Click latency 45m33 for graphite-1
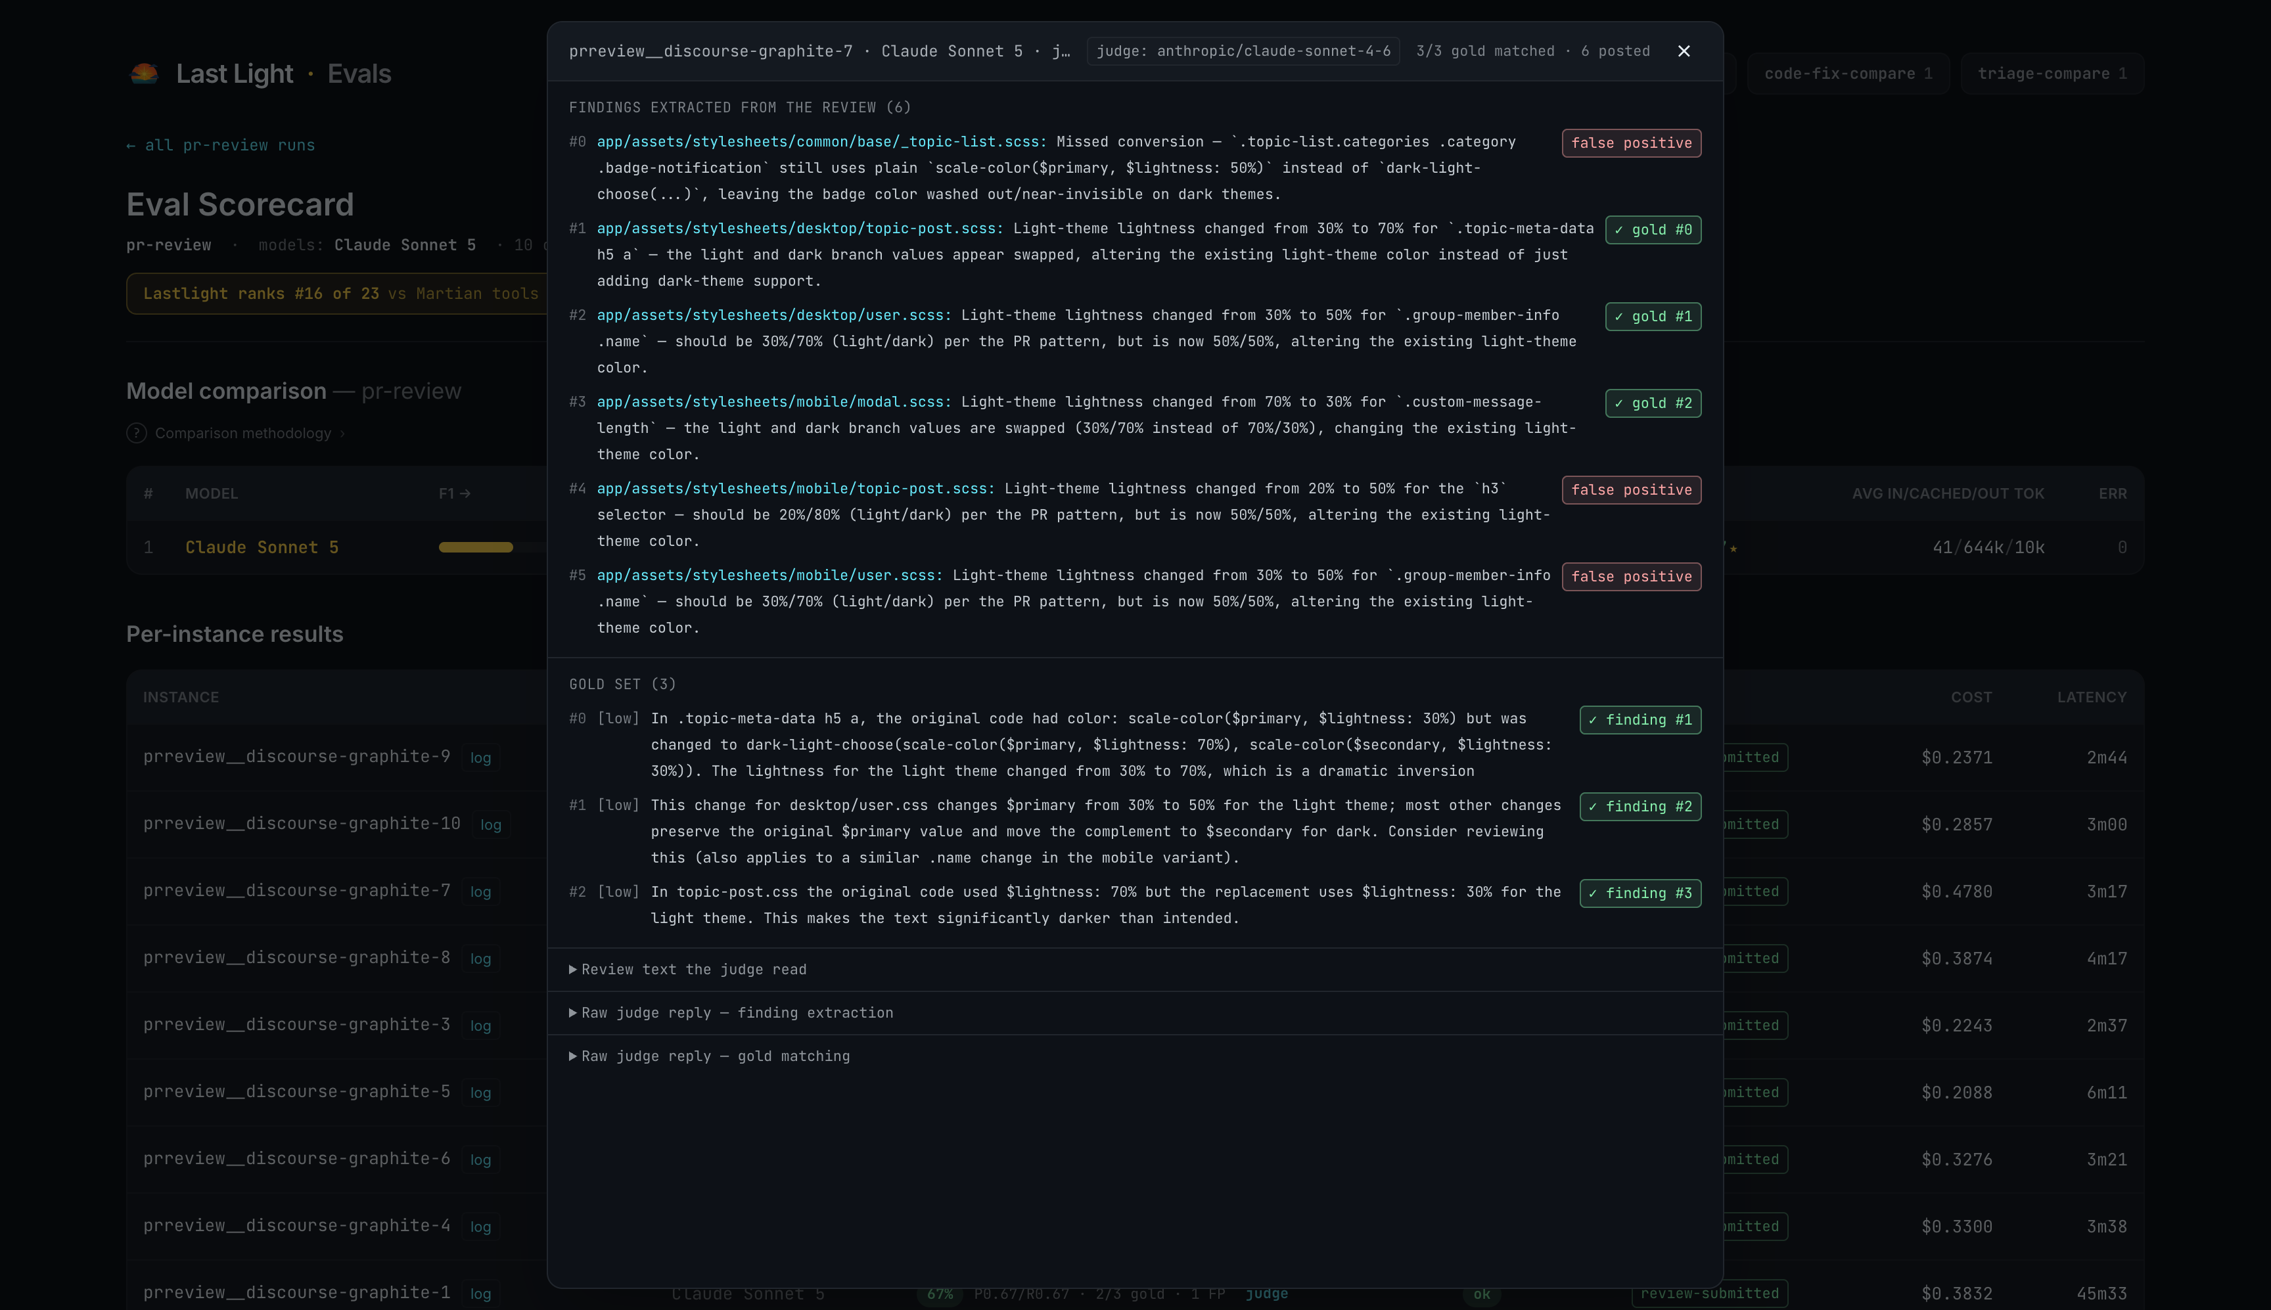Screen dimensions: 2271x1310 pyautogui.click(x=2102, y=1294)
